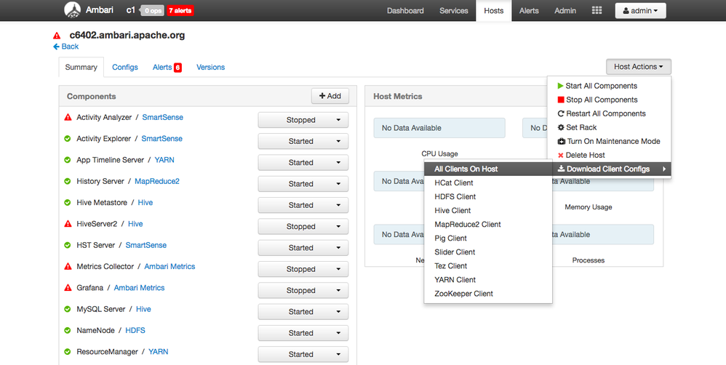Select ZooKeeper Client config download
The image size is (726, 365).
click(x=488, y=294)
